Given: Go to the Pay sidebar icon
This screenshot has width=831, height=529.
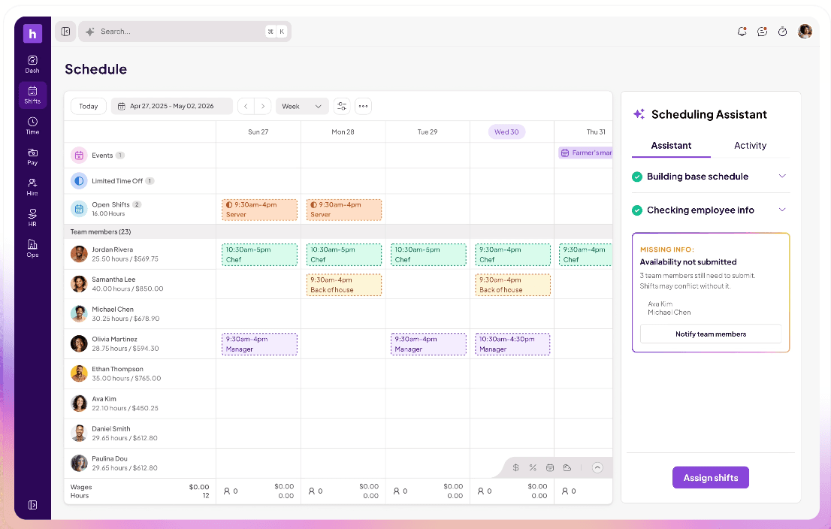Looking at the screenshot, I should coord(32,156).
